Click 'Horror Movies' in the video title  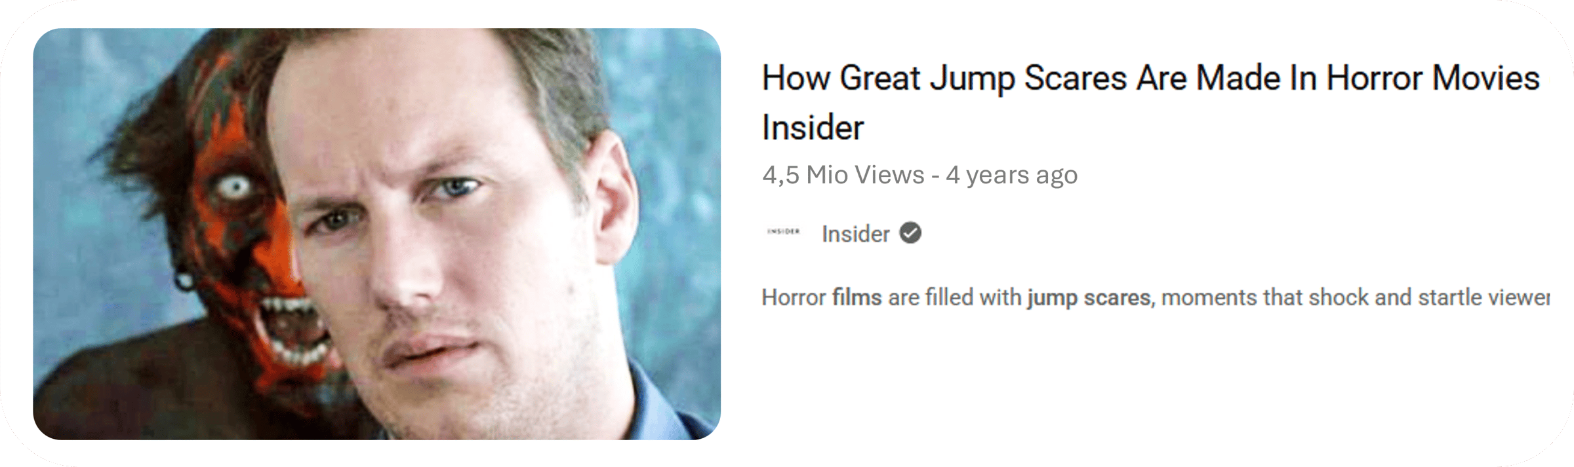[1433, 79]
